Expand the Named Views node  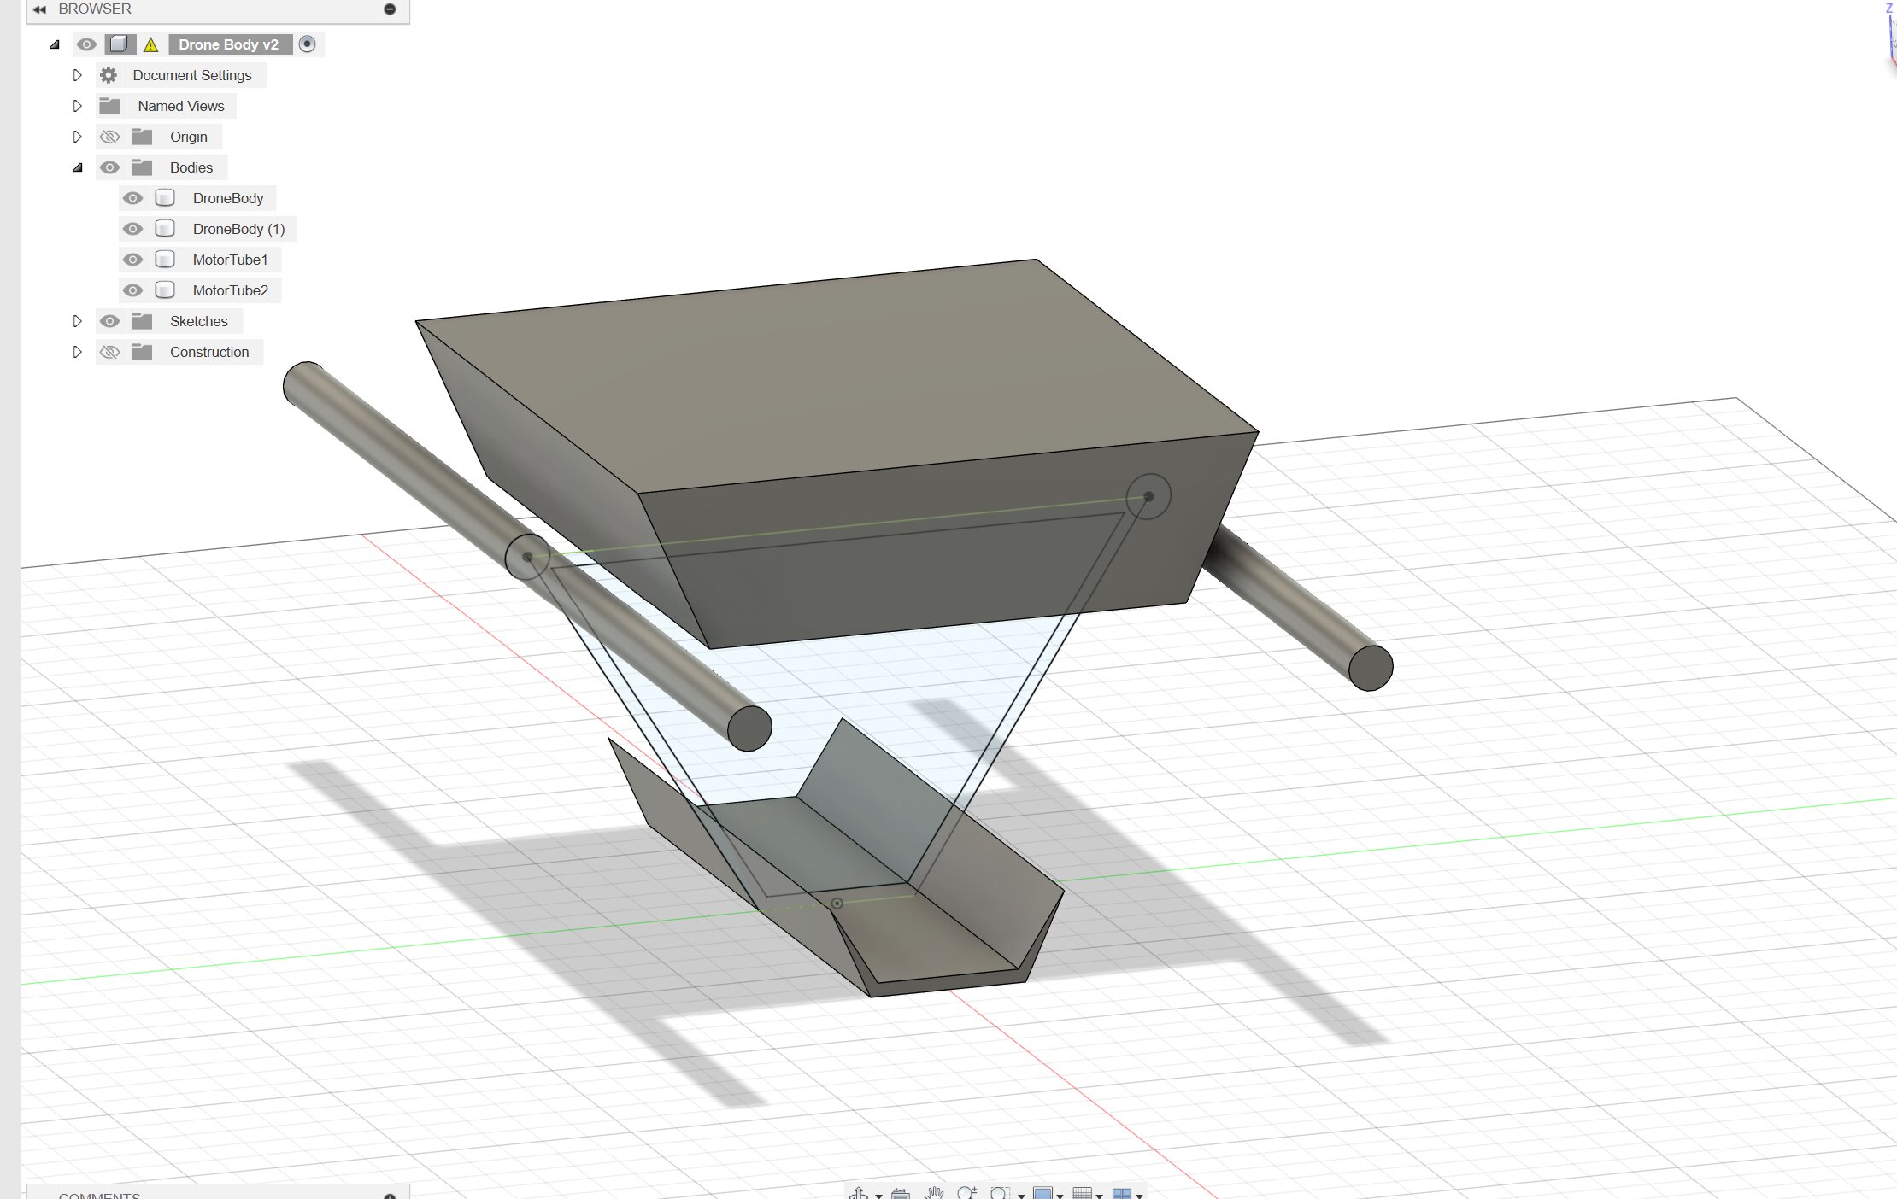pos(77,106)
